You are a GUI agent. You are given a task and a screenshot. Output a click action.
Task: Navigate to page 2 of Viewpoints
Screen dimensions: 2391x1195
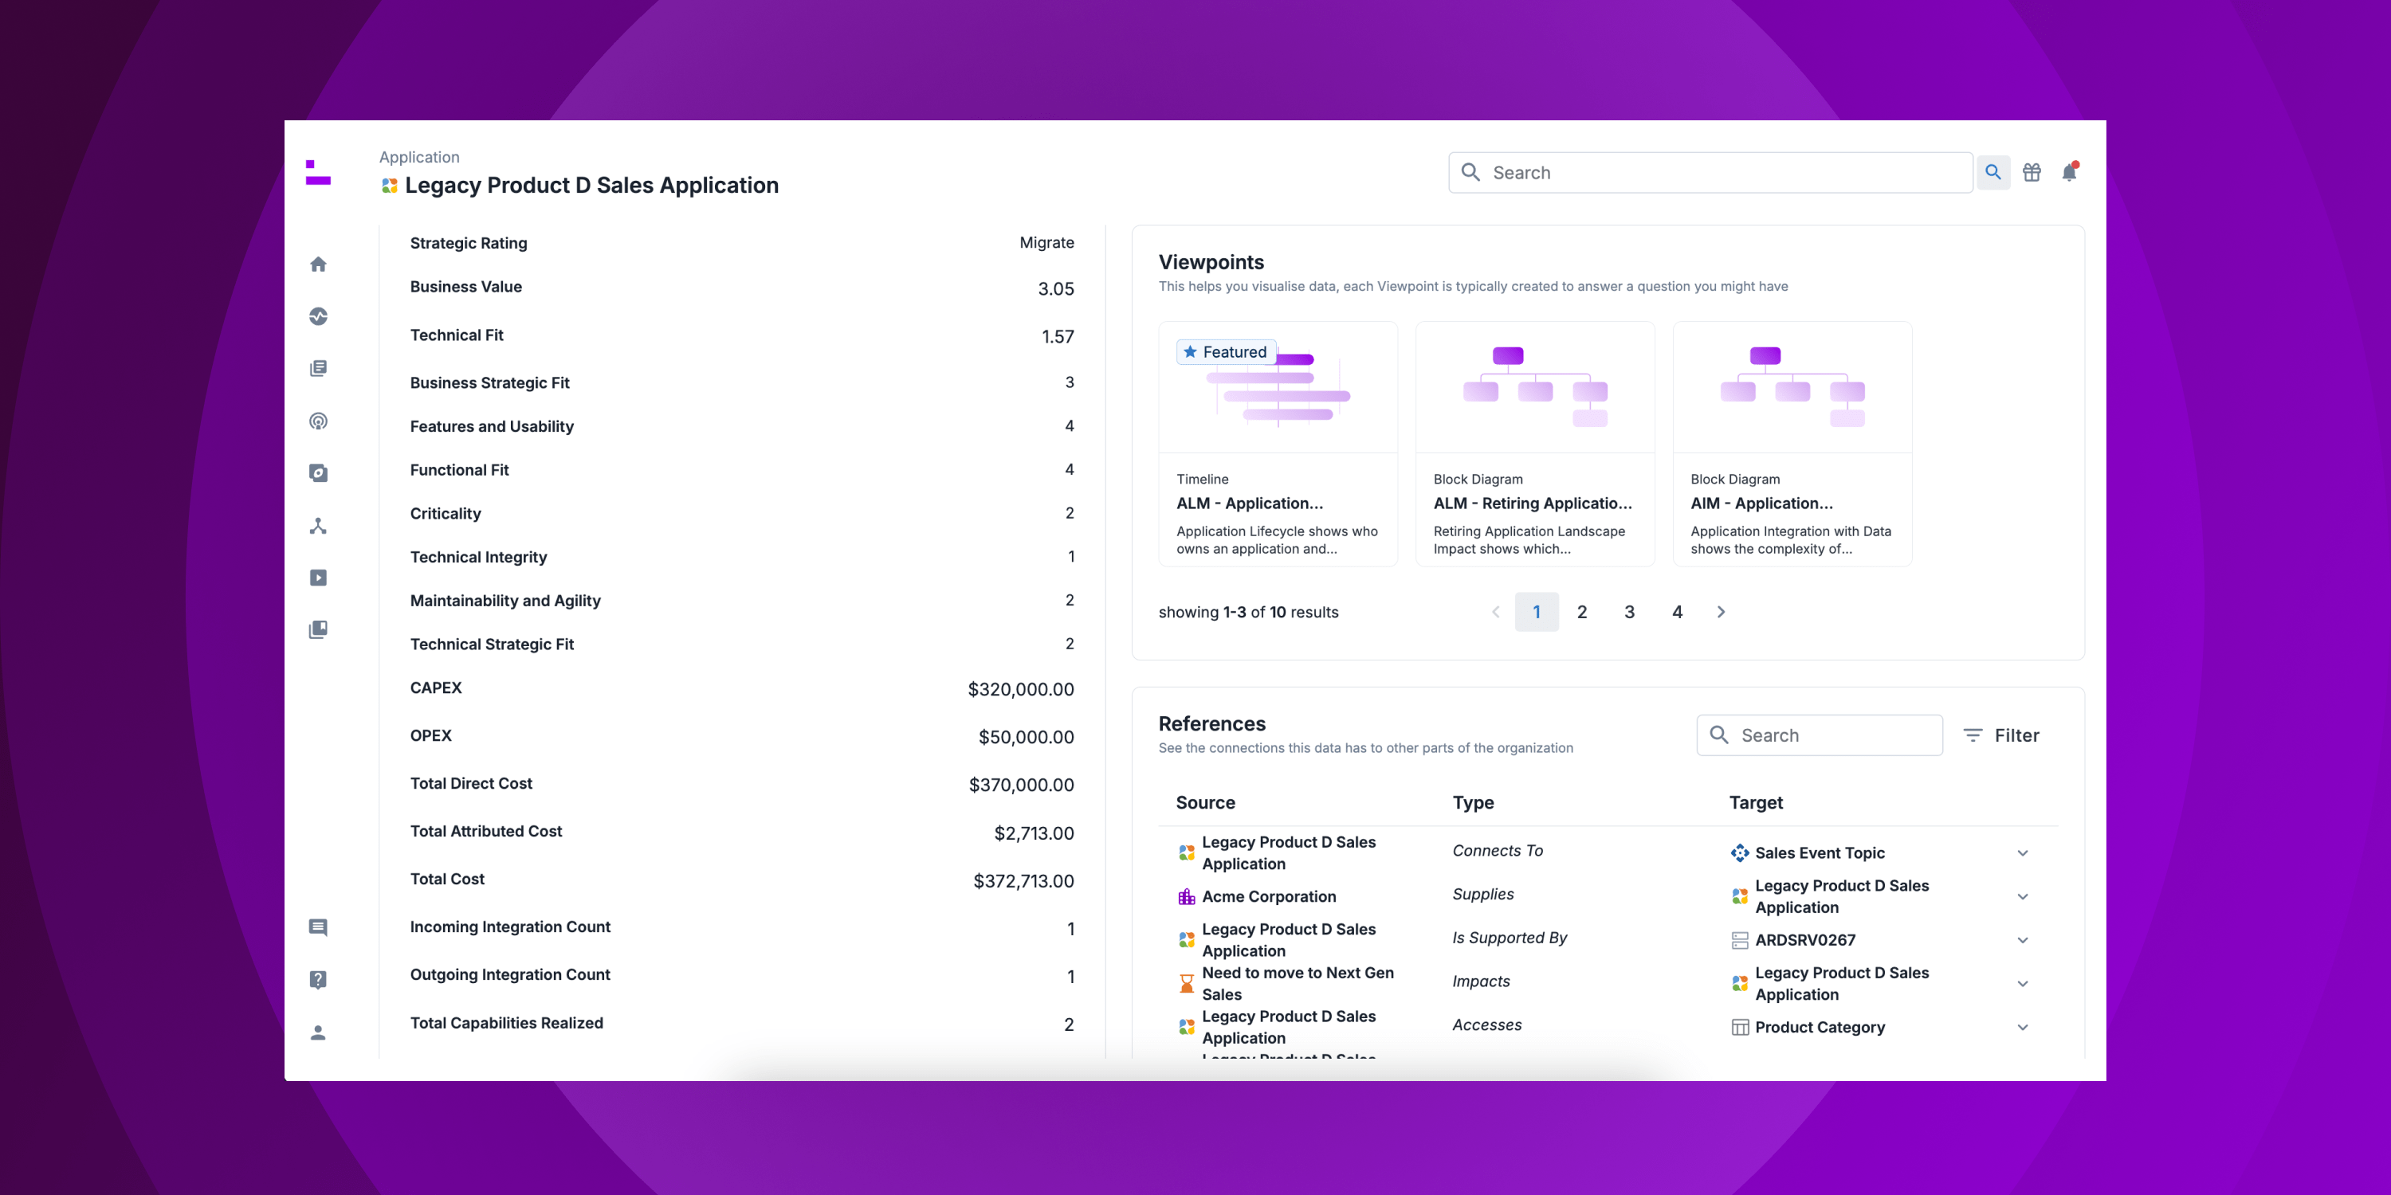pos(1583,613)
